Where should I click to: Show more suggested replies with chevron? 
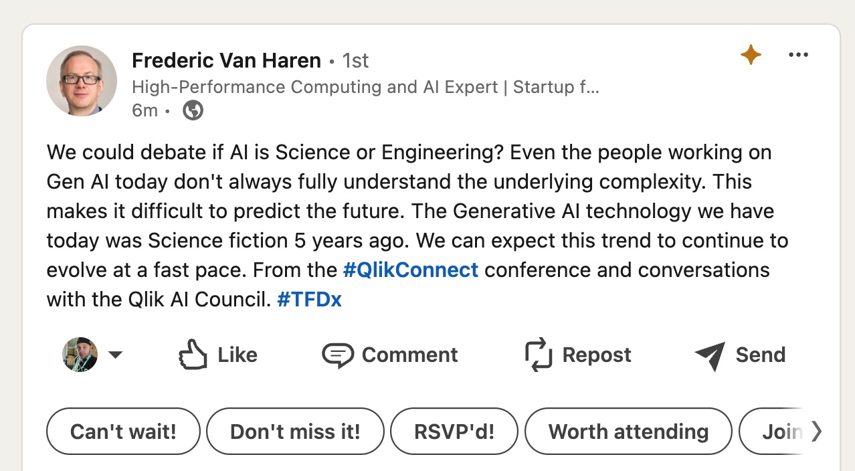click(x=816, y=432)
